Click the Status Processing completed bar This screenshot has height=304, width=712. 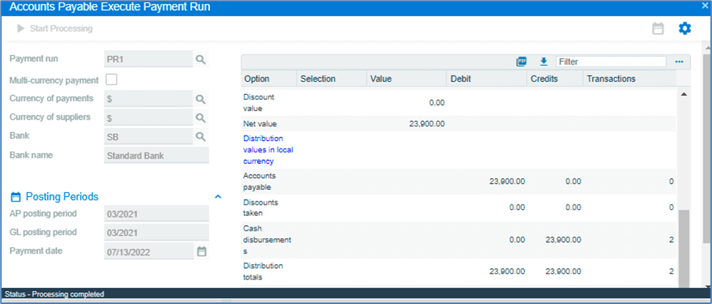point(356,294)
